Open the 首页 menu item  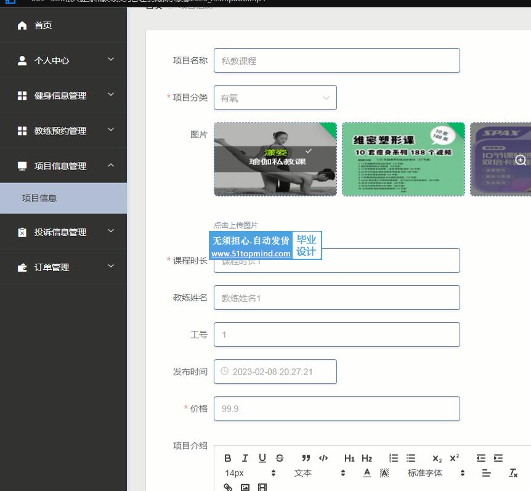[63, 25]
